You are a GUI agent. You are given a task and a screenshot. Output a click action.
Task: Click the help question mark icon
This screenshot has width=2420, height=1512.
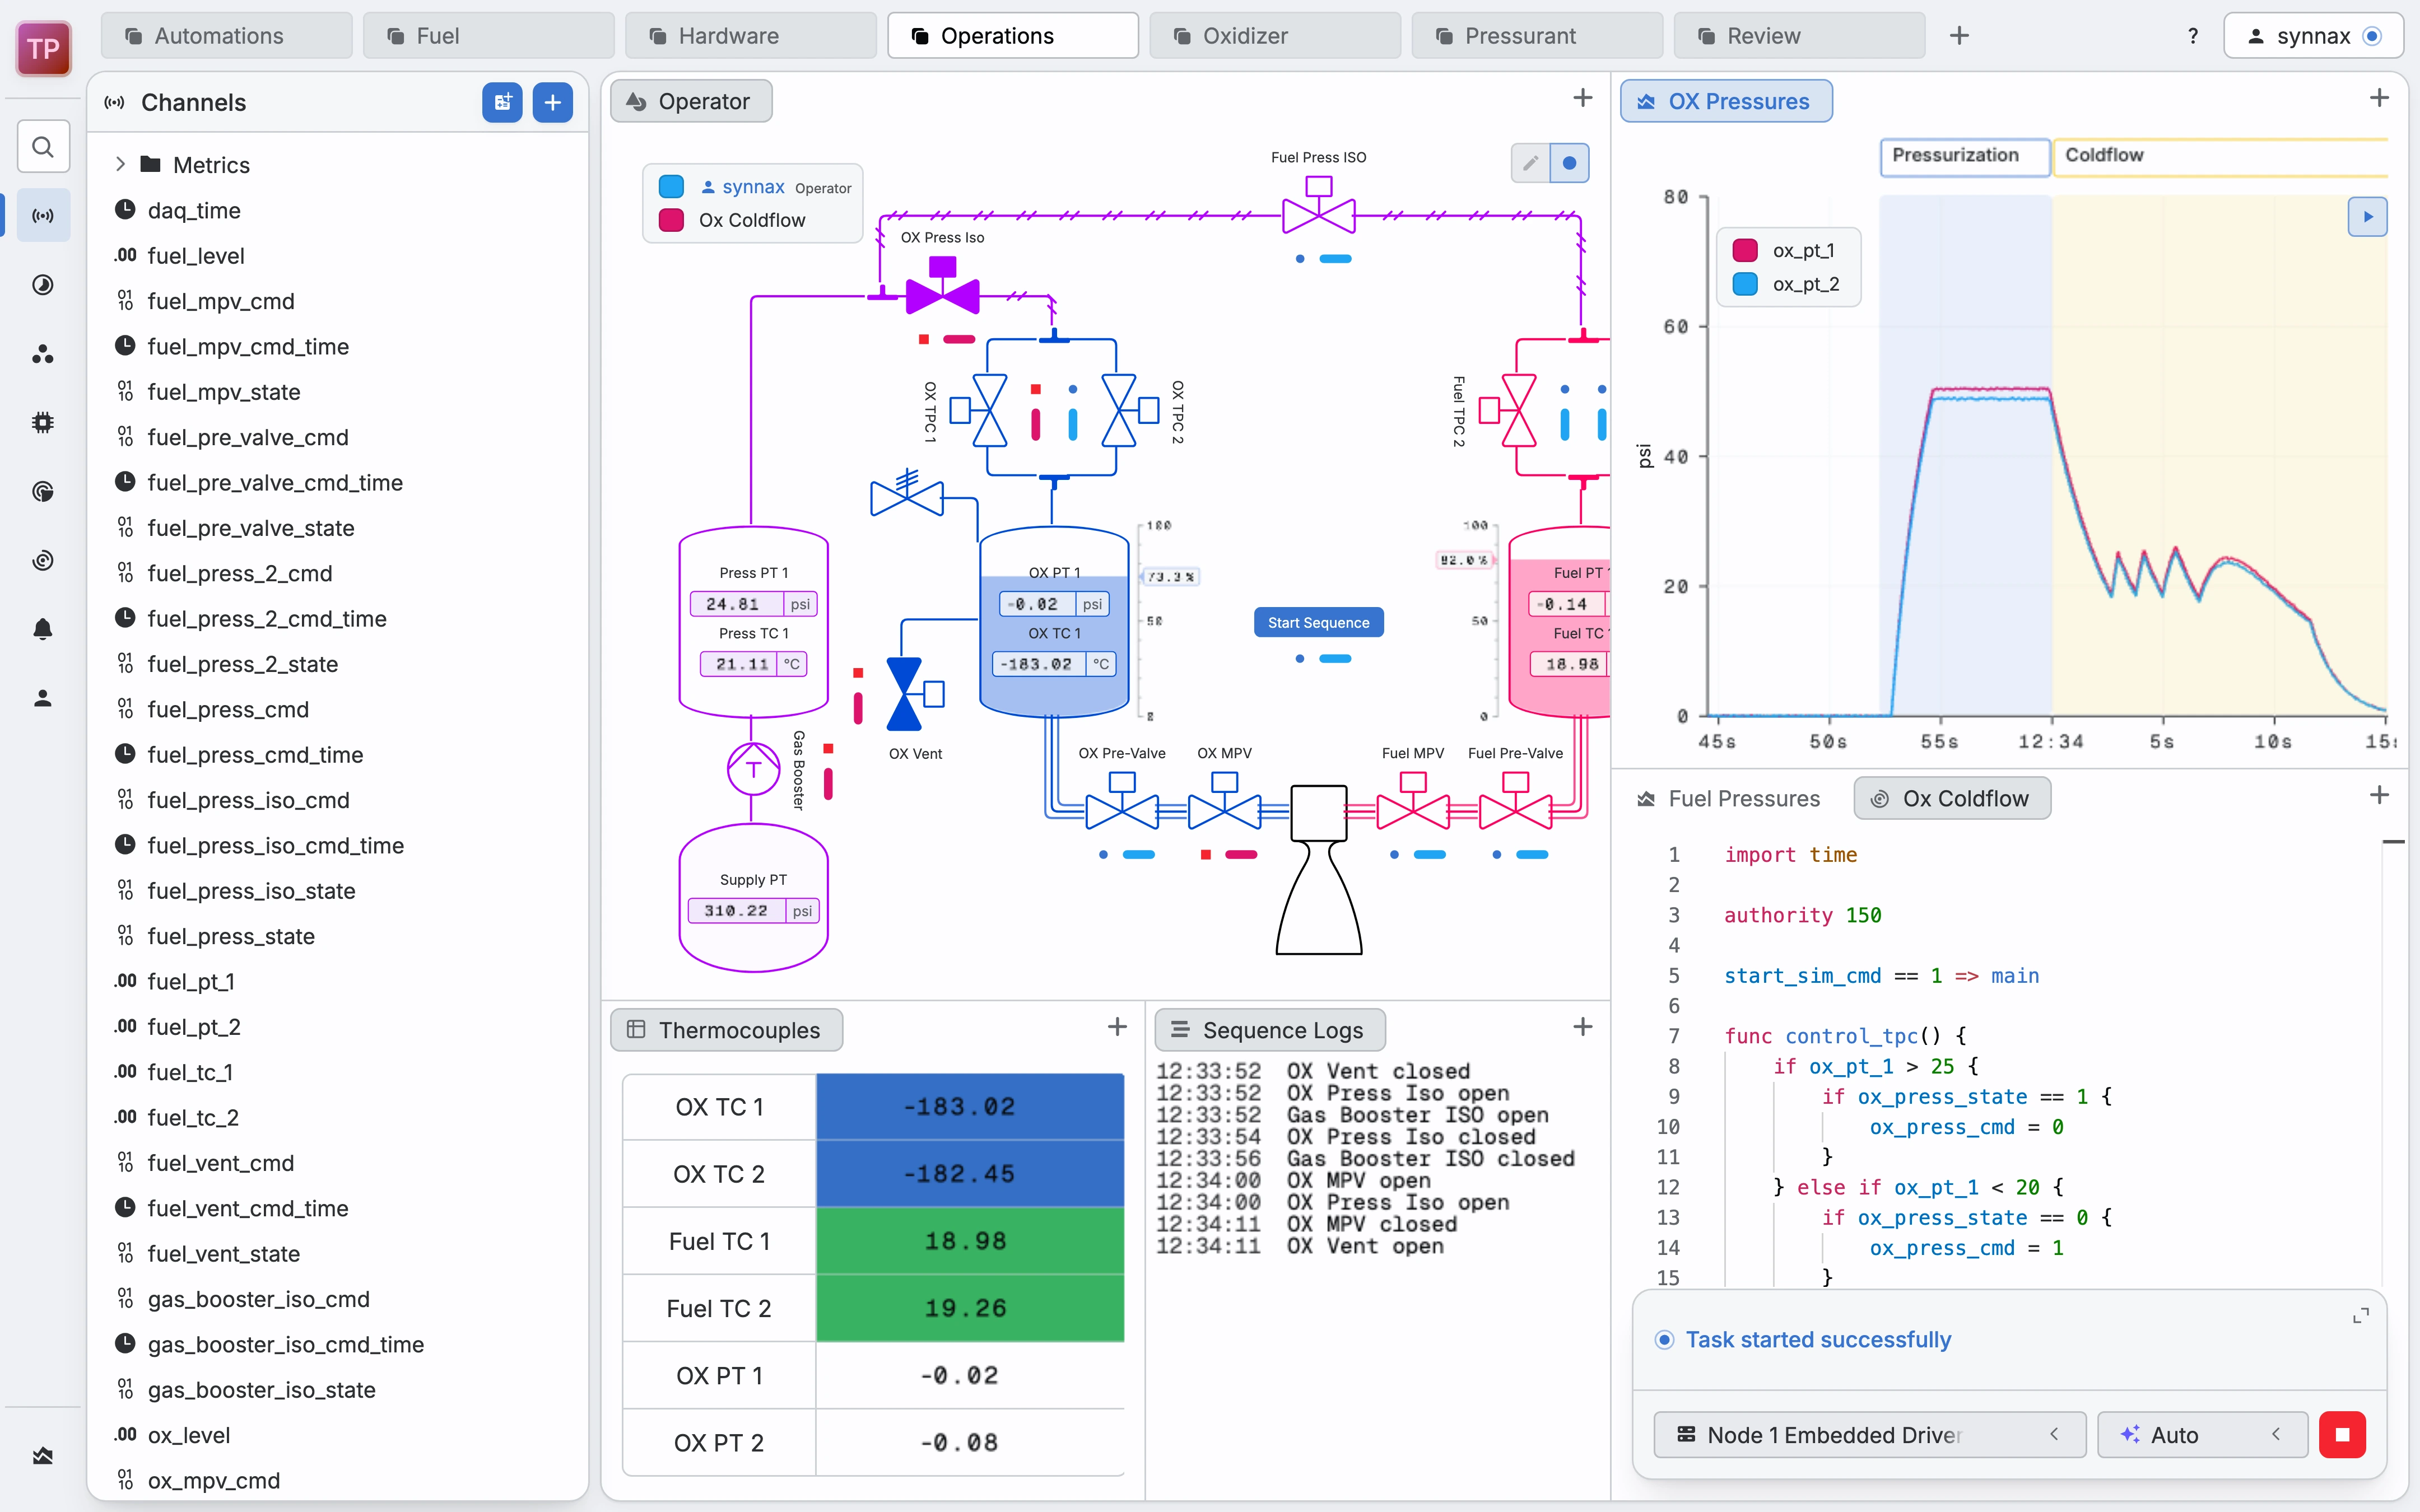point(2193,36)
